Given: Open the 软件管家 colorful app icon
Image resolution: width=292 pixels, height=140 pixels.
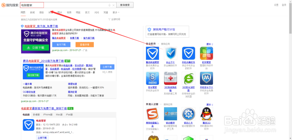Looking at the screenshot, I should click(x=206, y=53).
